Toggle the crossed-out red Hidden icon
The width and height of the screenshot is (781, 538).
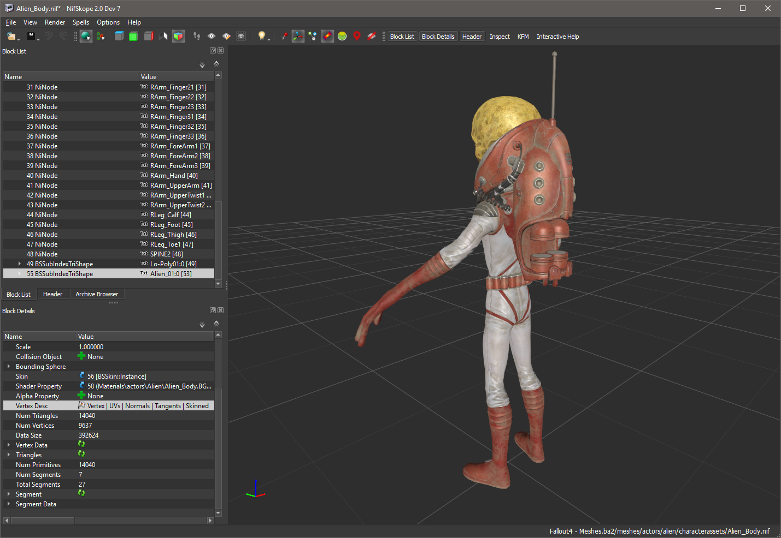pyautogui.click(x=372, y=36)
